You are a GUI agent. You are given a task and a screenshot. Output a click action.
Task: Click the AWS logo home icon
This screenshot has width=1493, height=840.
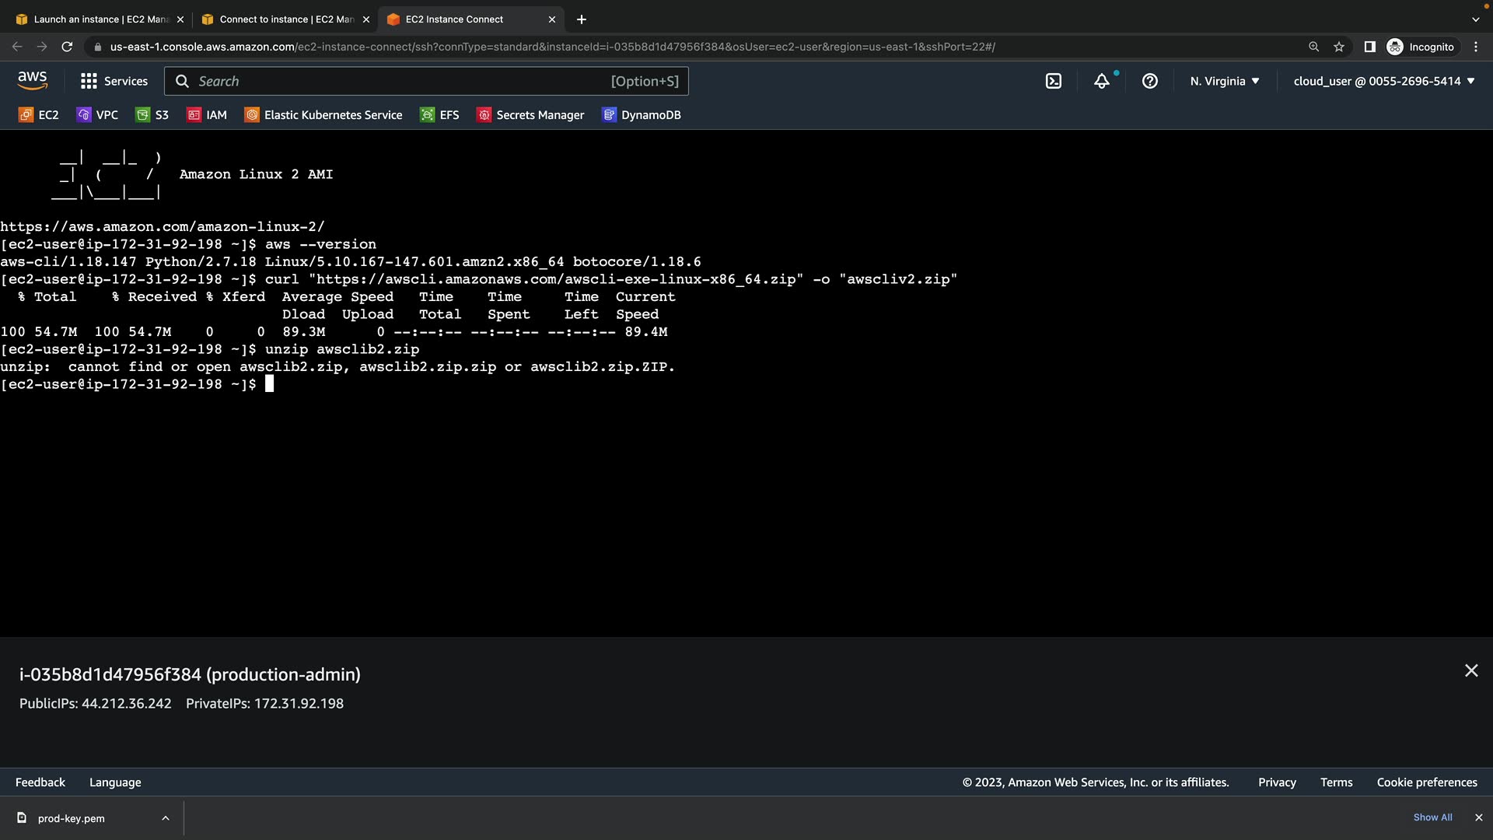click(x=33, y=81)
